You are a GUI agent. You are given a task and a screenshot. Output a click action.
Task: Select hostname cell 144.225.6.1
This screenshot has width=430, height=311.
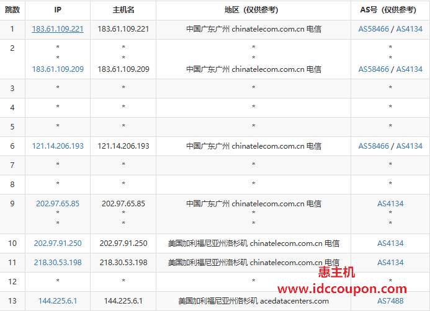pyautogui.click(x=123, y=301)
